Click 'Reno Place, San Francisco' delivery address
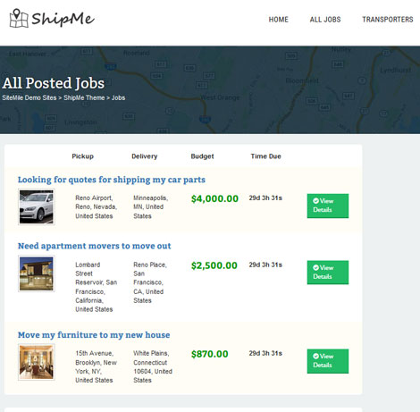 tap(150, 282)
